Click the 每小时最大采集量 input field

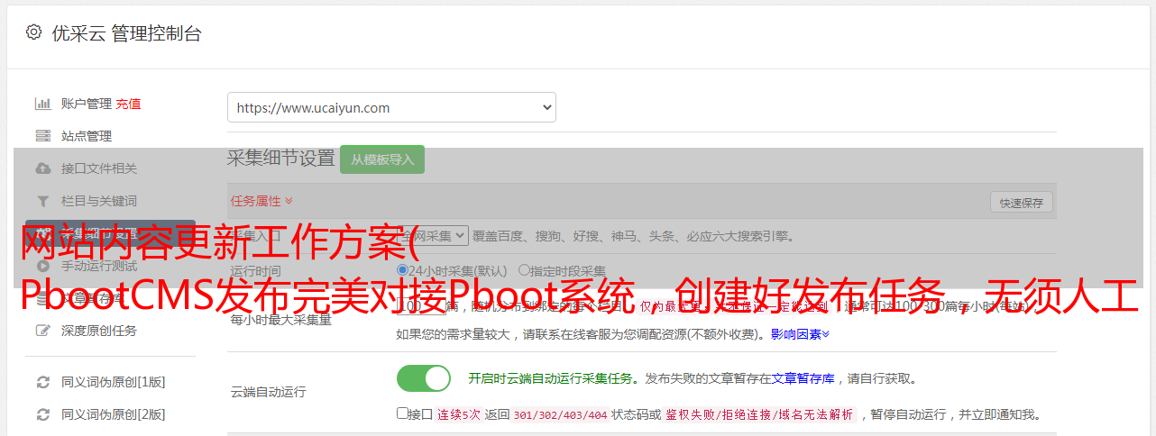click(421, 306)
